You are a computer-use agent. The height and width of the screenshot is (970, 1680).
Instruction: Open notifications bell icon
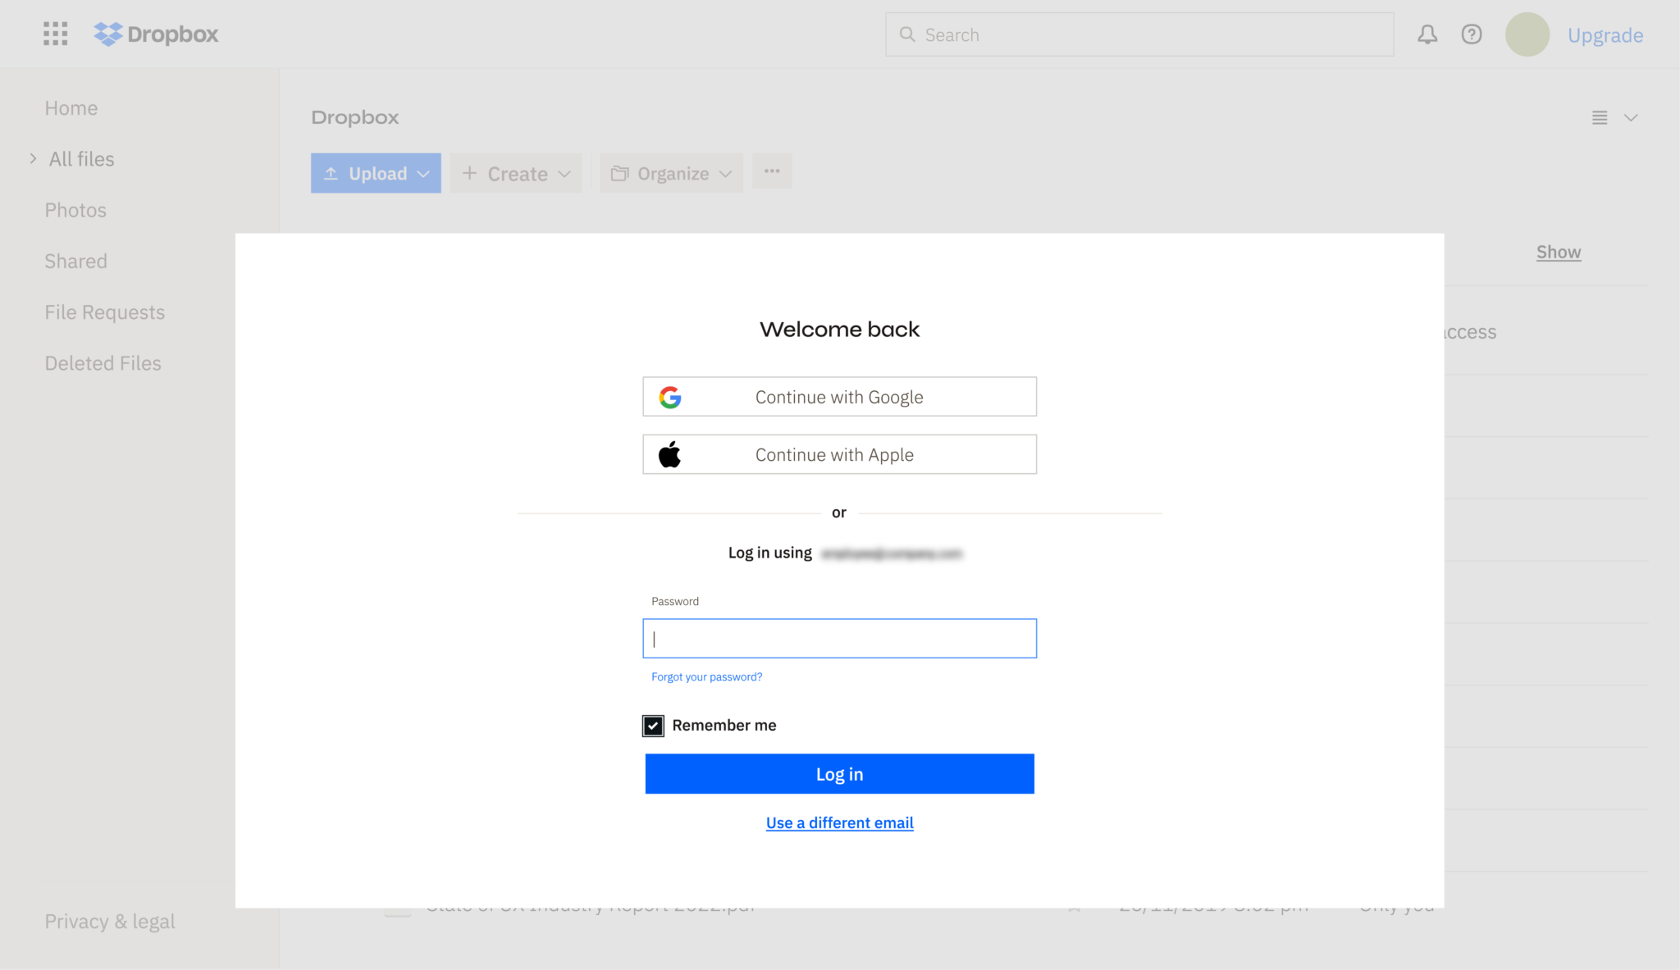1427,34
